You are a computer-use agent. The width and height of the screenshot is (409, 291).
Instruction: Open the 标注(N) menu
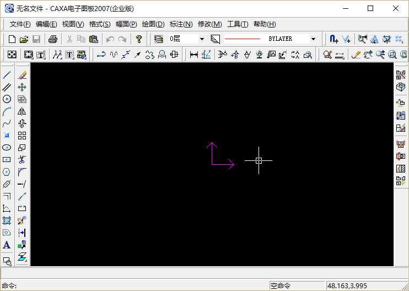[181, 24]
